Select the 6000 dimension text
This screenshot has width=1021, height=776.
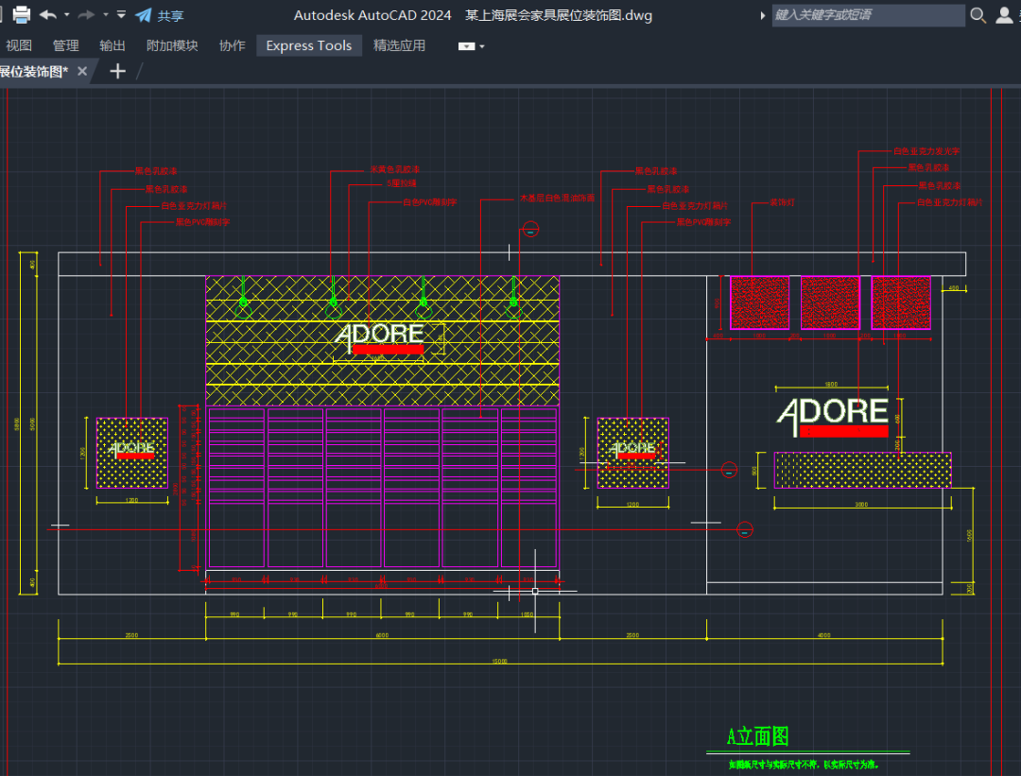(382, 635)
